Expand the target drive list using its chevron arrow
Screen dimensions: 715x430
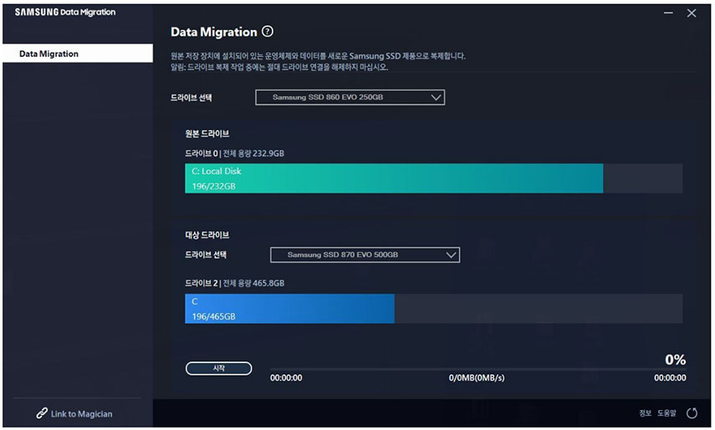(451, 255)
